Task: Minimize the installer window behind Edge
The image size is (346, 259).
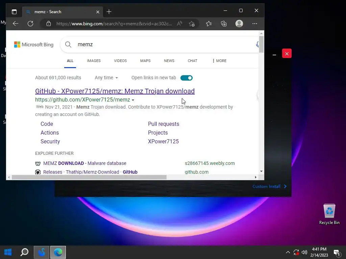Action: [x=274, y=55]
